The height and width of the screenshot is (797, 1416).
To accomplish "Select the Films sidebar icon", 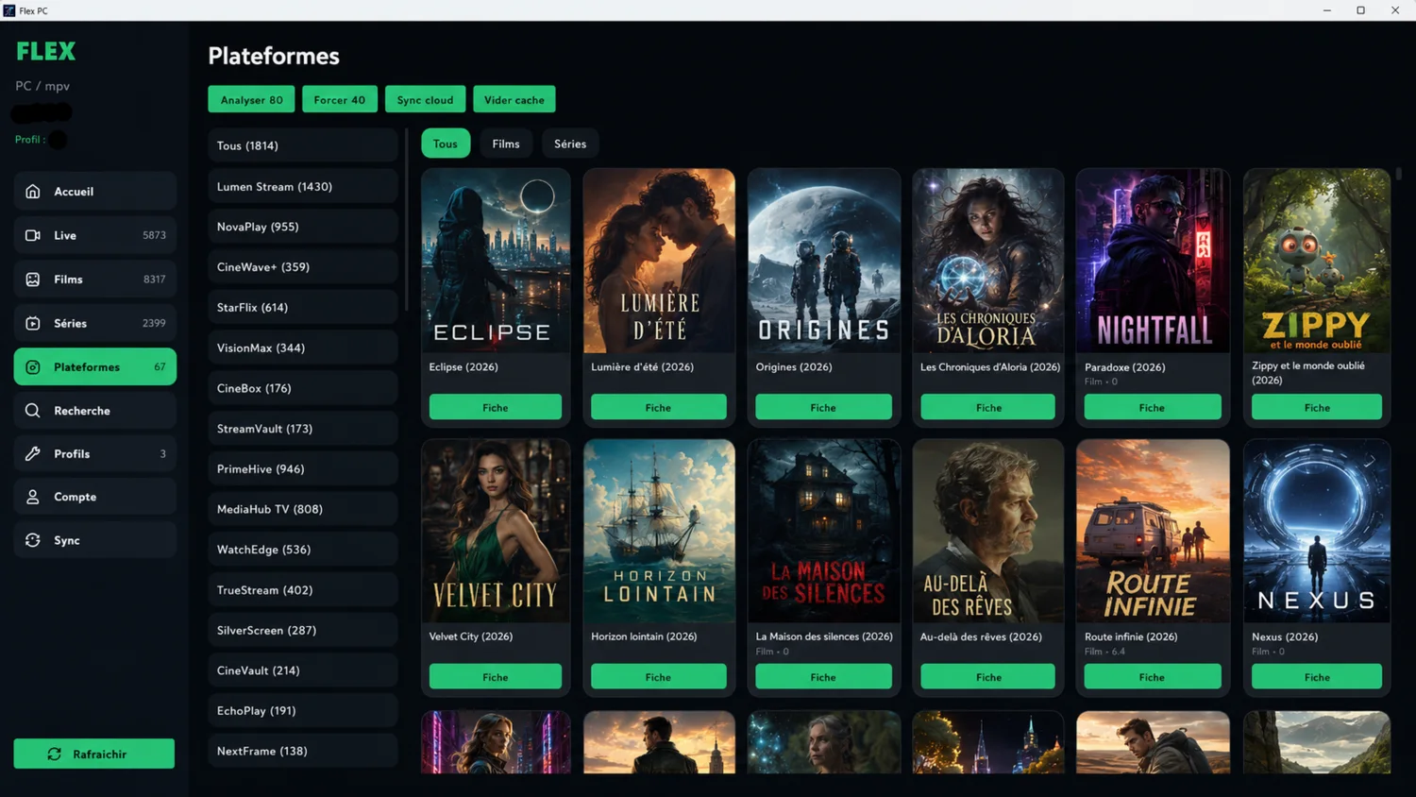I will [x=33, y=280].
